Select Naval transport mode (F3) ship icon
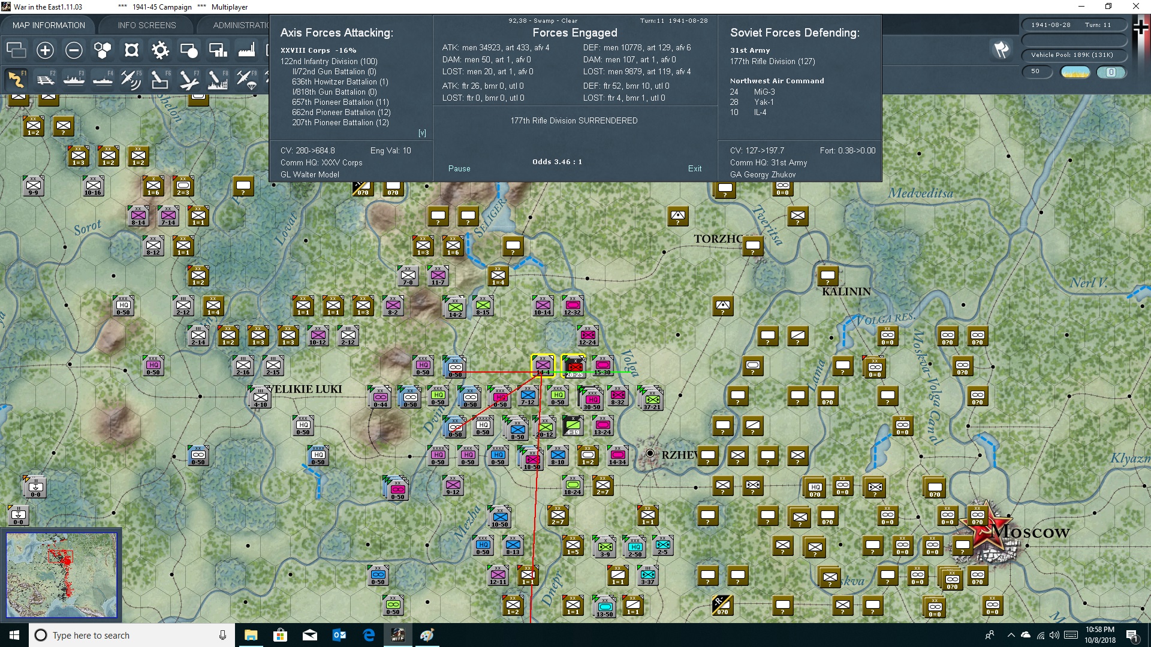 (x=74, y=79)
